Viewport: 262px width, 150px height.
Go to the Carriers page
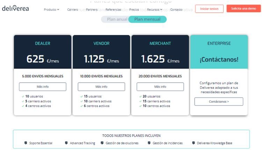pyautogui.click(x=73, y=10)
